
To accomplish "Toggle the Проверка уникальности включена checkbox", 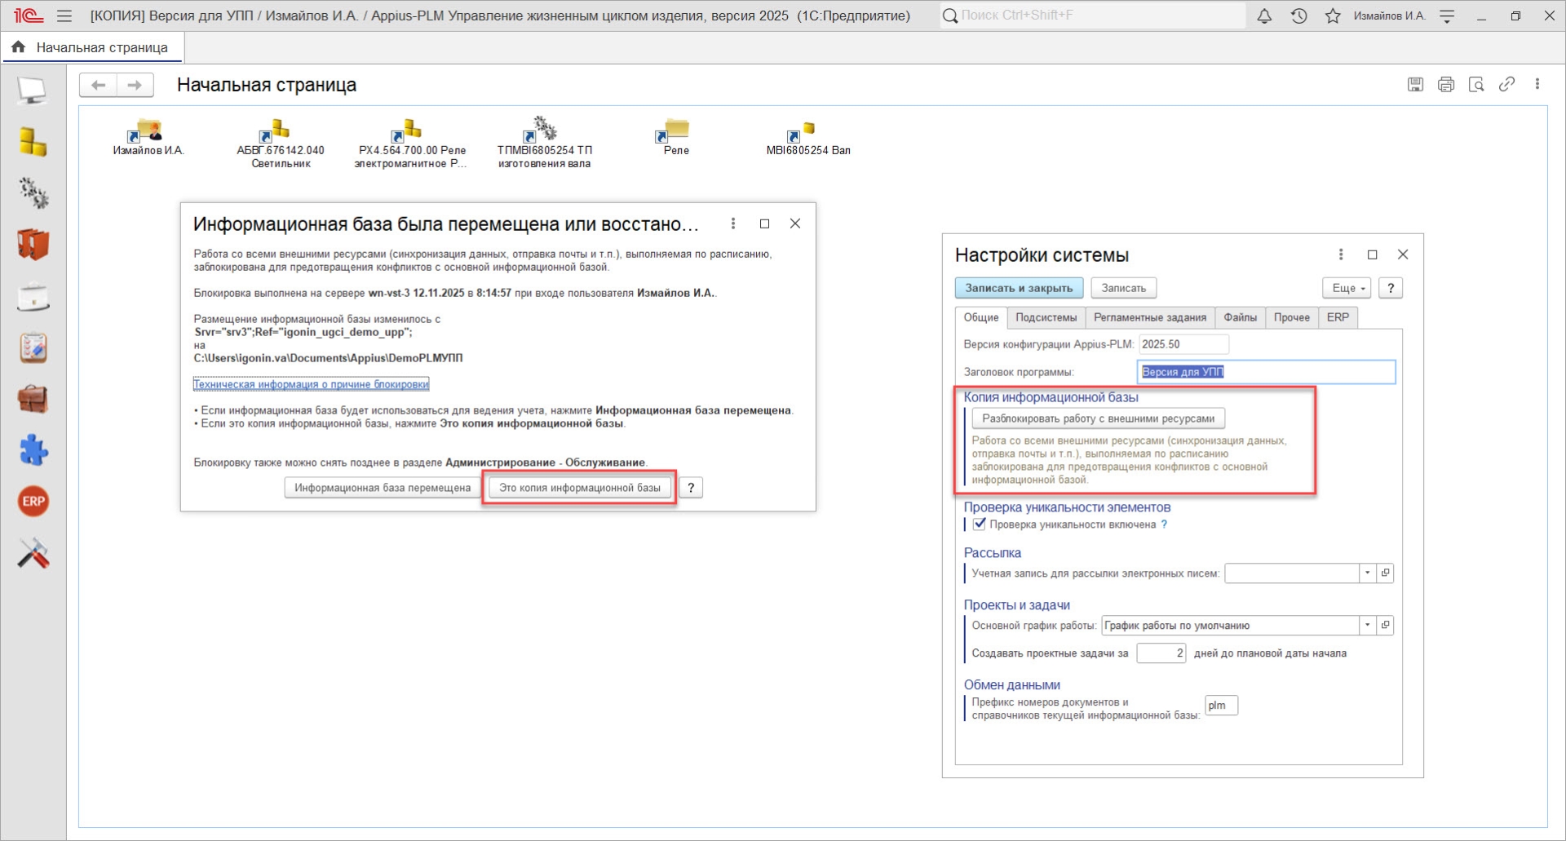I will pyautogui.click(x=980, y=525).
